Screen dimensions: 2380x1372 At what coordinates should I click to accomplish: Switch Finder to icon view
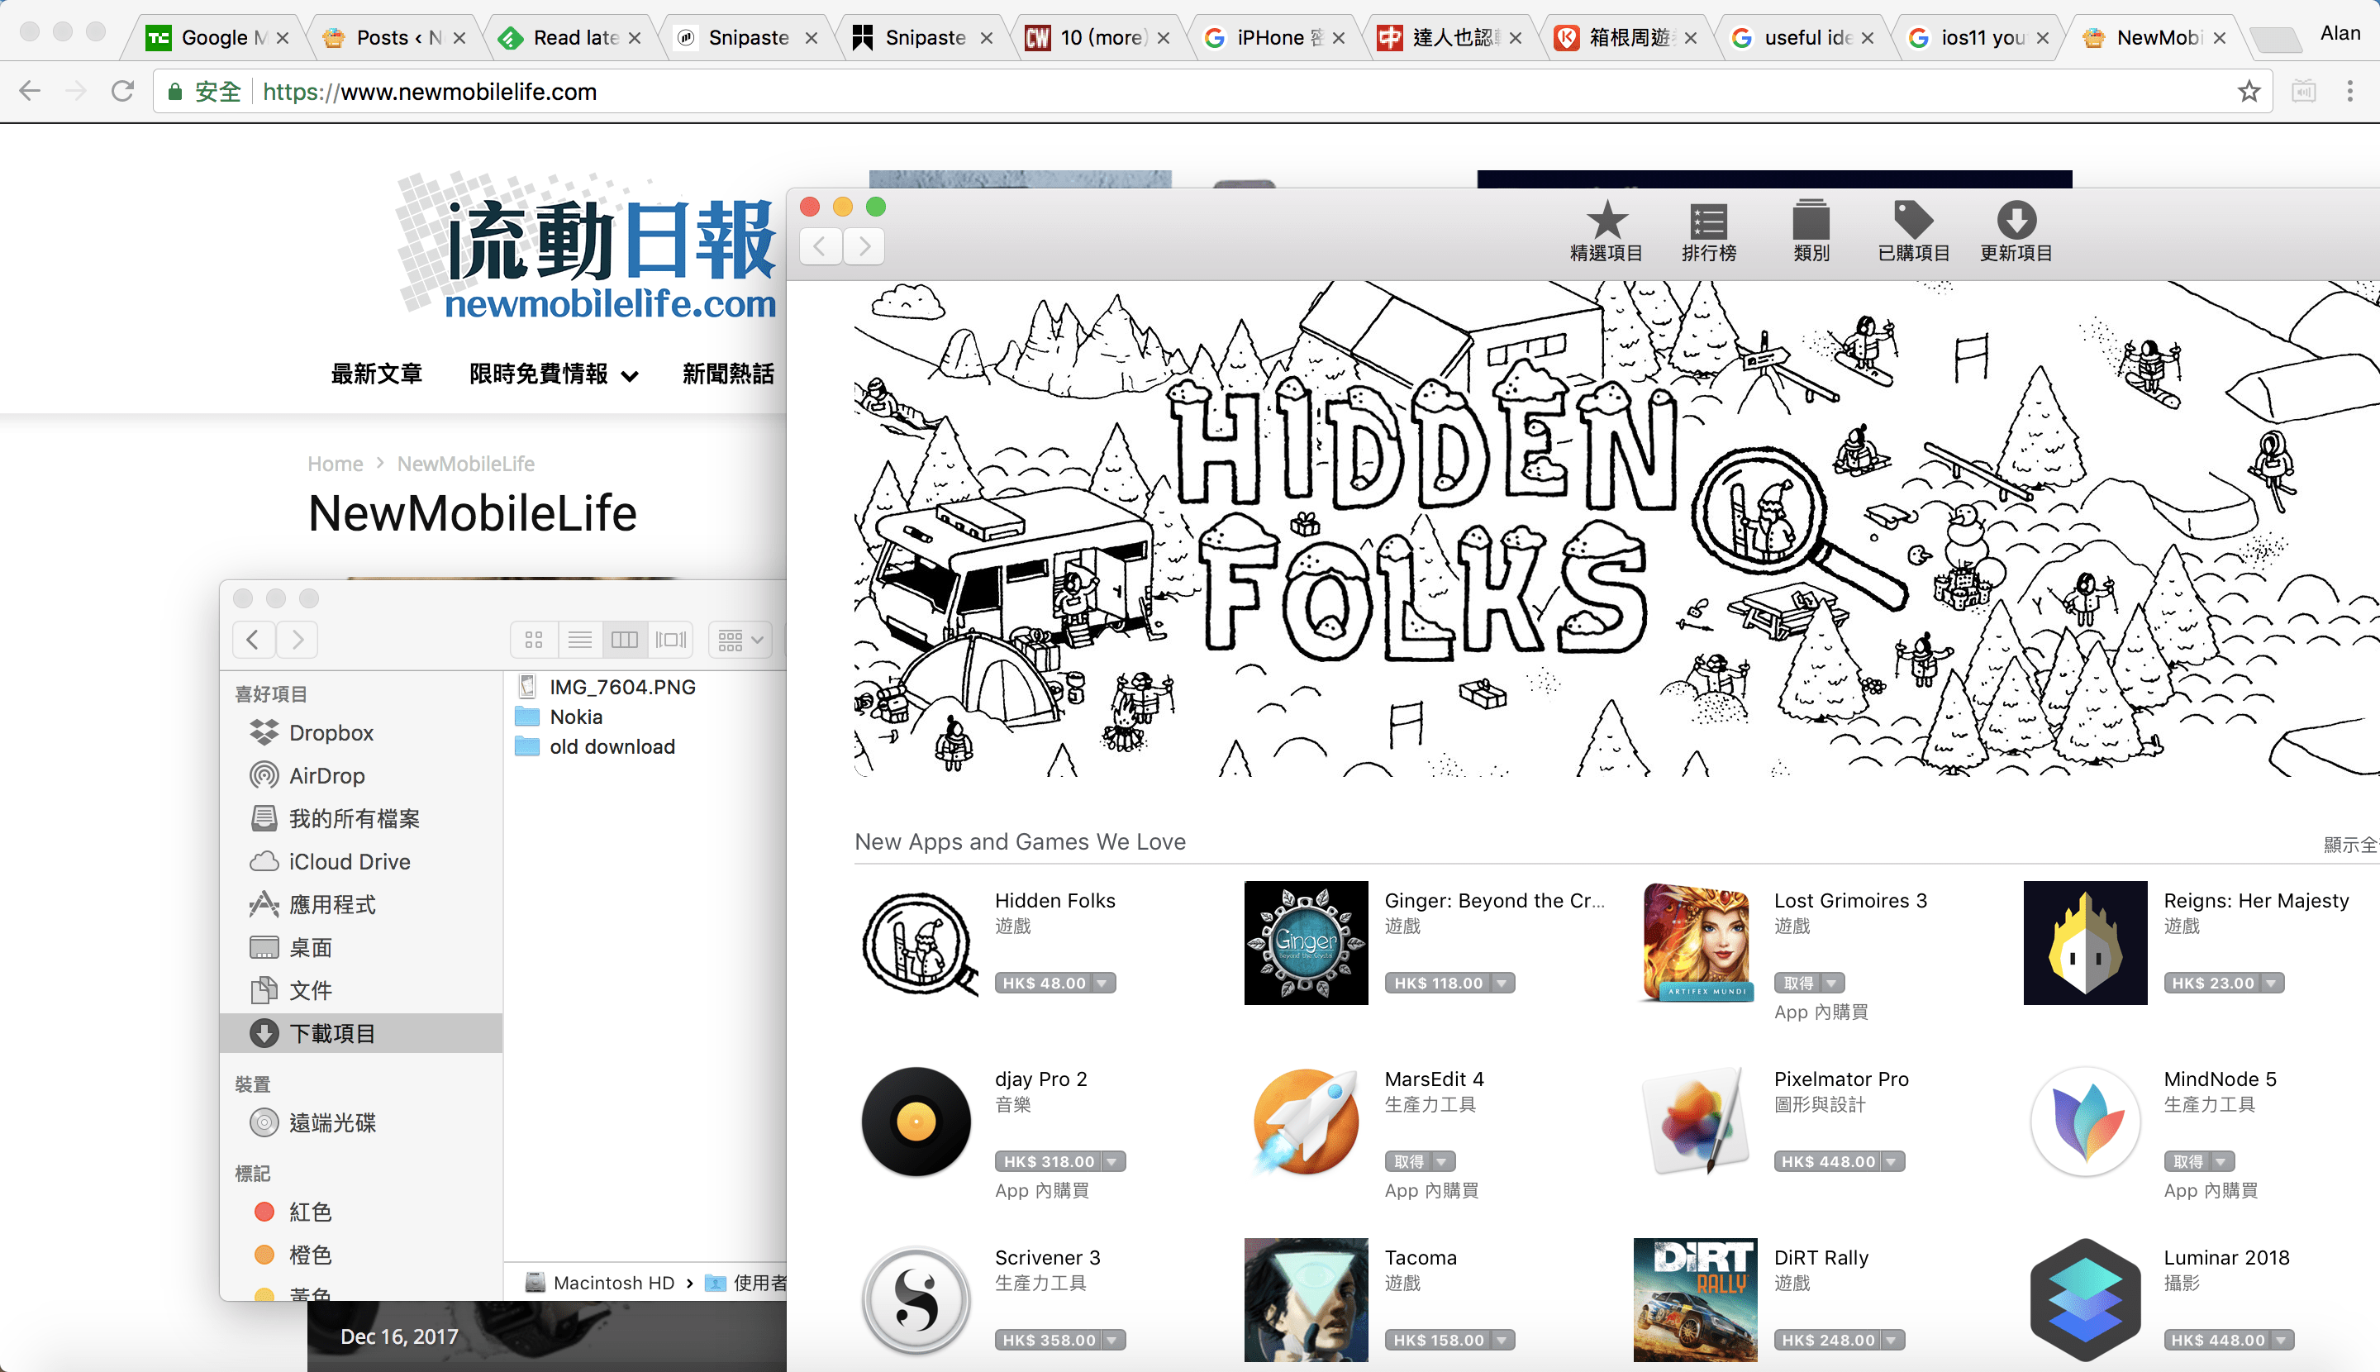534,640
